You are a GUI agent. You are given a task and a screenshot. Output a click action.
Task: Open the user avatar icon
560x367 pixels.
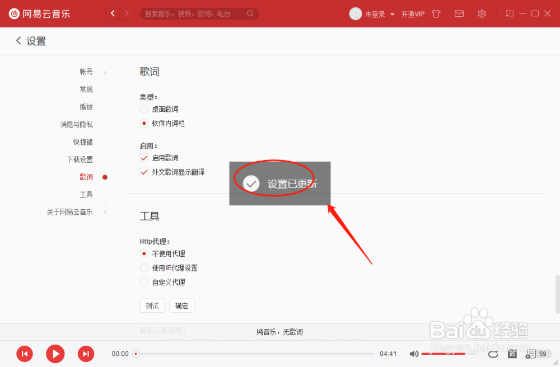pyautogui.click(x=356, y=14)
